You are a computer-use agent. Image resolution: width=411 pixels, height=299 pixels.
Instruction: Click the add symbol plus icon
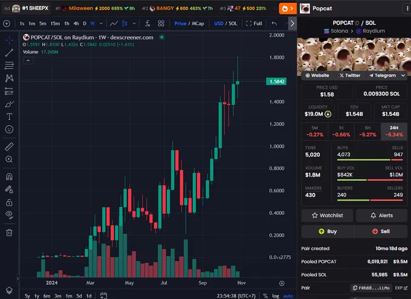(x=7, y=24)
